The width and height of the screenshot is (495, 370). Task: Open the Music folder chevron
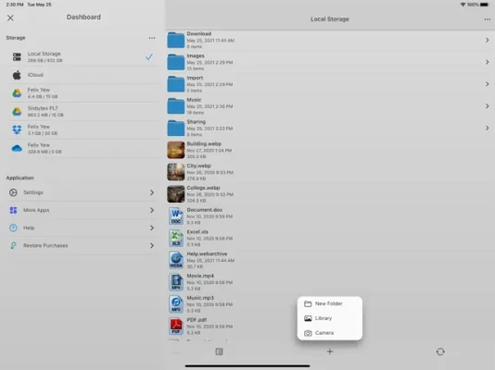point(487,106)
